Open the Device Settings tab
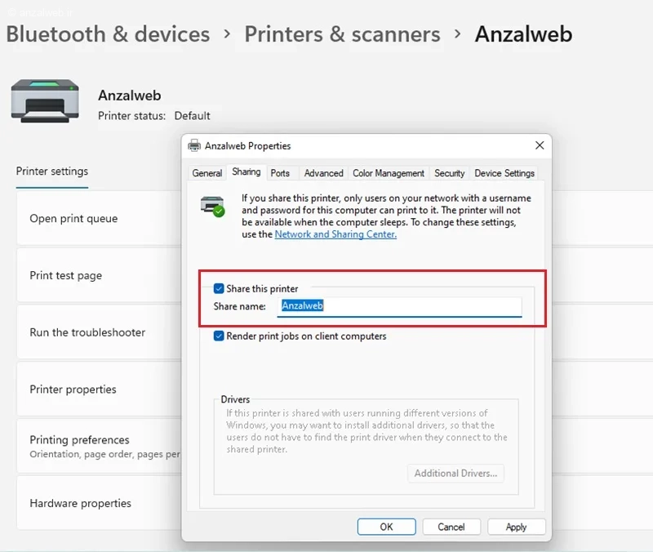Image resolution: width=653 pixels, height=552 pixels. click(504, 173)
